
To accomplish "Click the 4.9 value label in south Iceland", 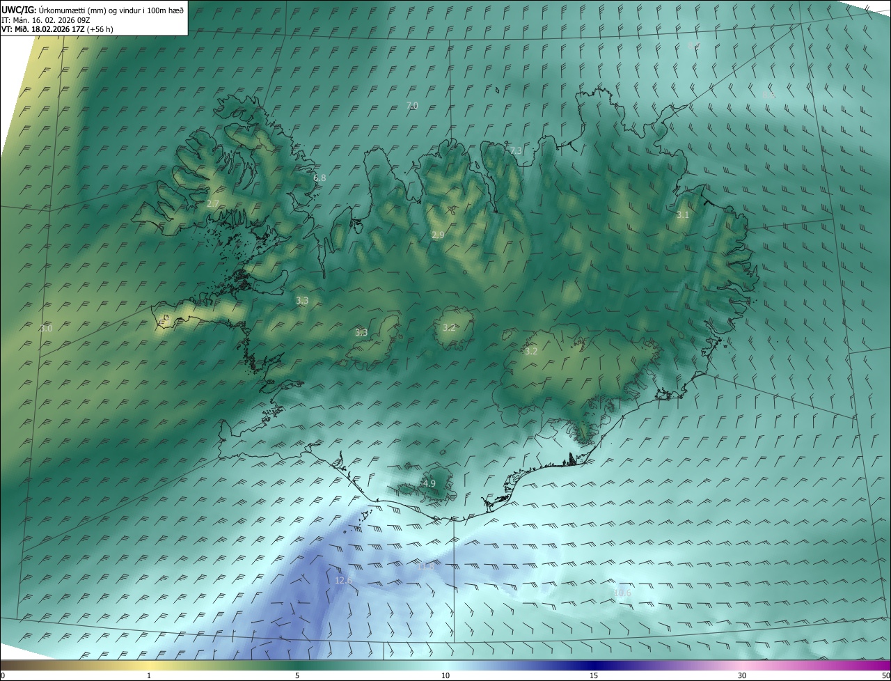I will [429, 483].
